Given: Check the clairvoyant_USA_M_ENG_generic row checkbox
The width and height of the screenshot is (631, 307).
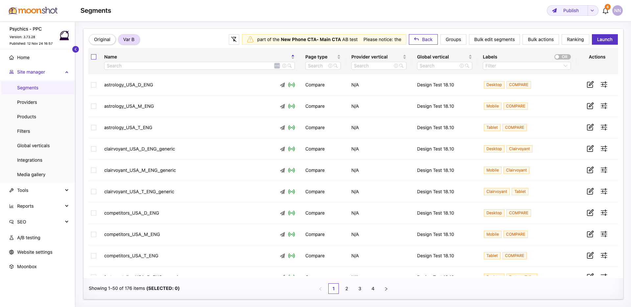Looking at the screenshot, I should pos(94,170).
